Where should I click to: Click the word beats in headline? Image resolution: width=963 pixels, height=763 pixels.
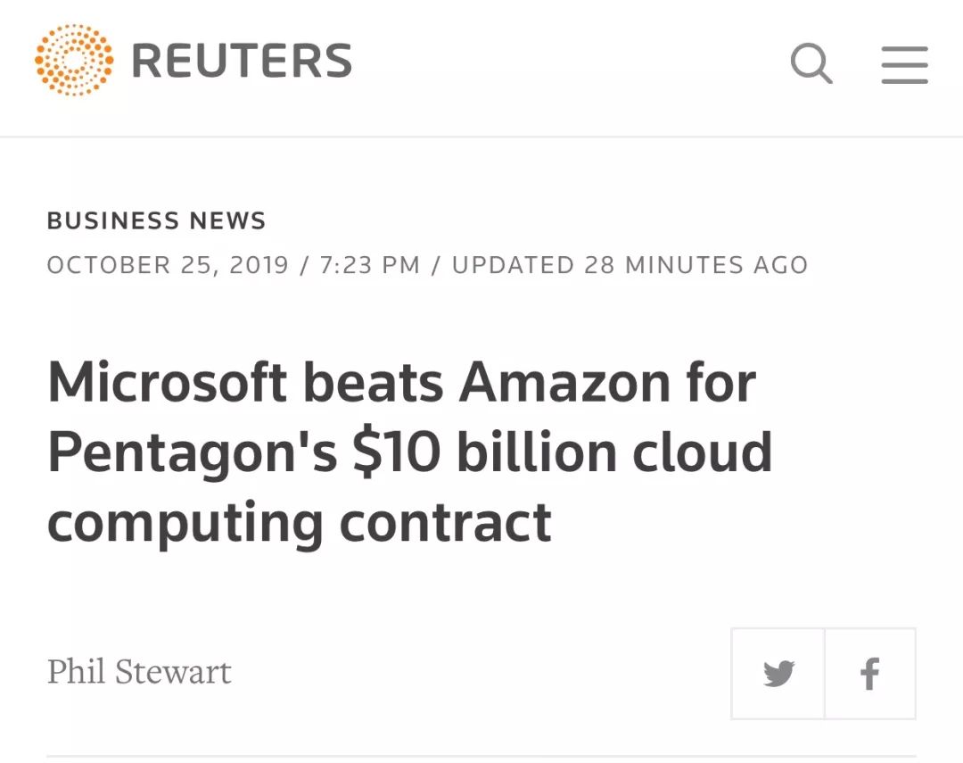373,382
